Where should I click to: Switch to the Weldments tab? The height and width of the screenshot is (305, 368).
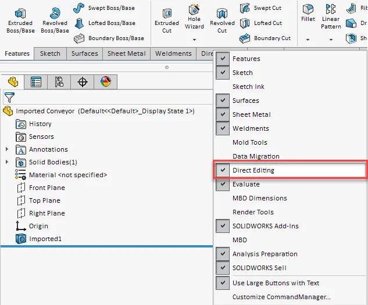173,53
